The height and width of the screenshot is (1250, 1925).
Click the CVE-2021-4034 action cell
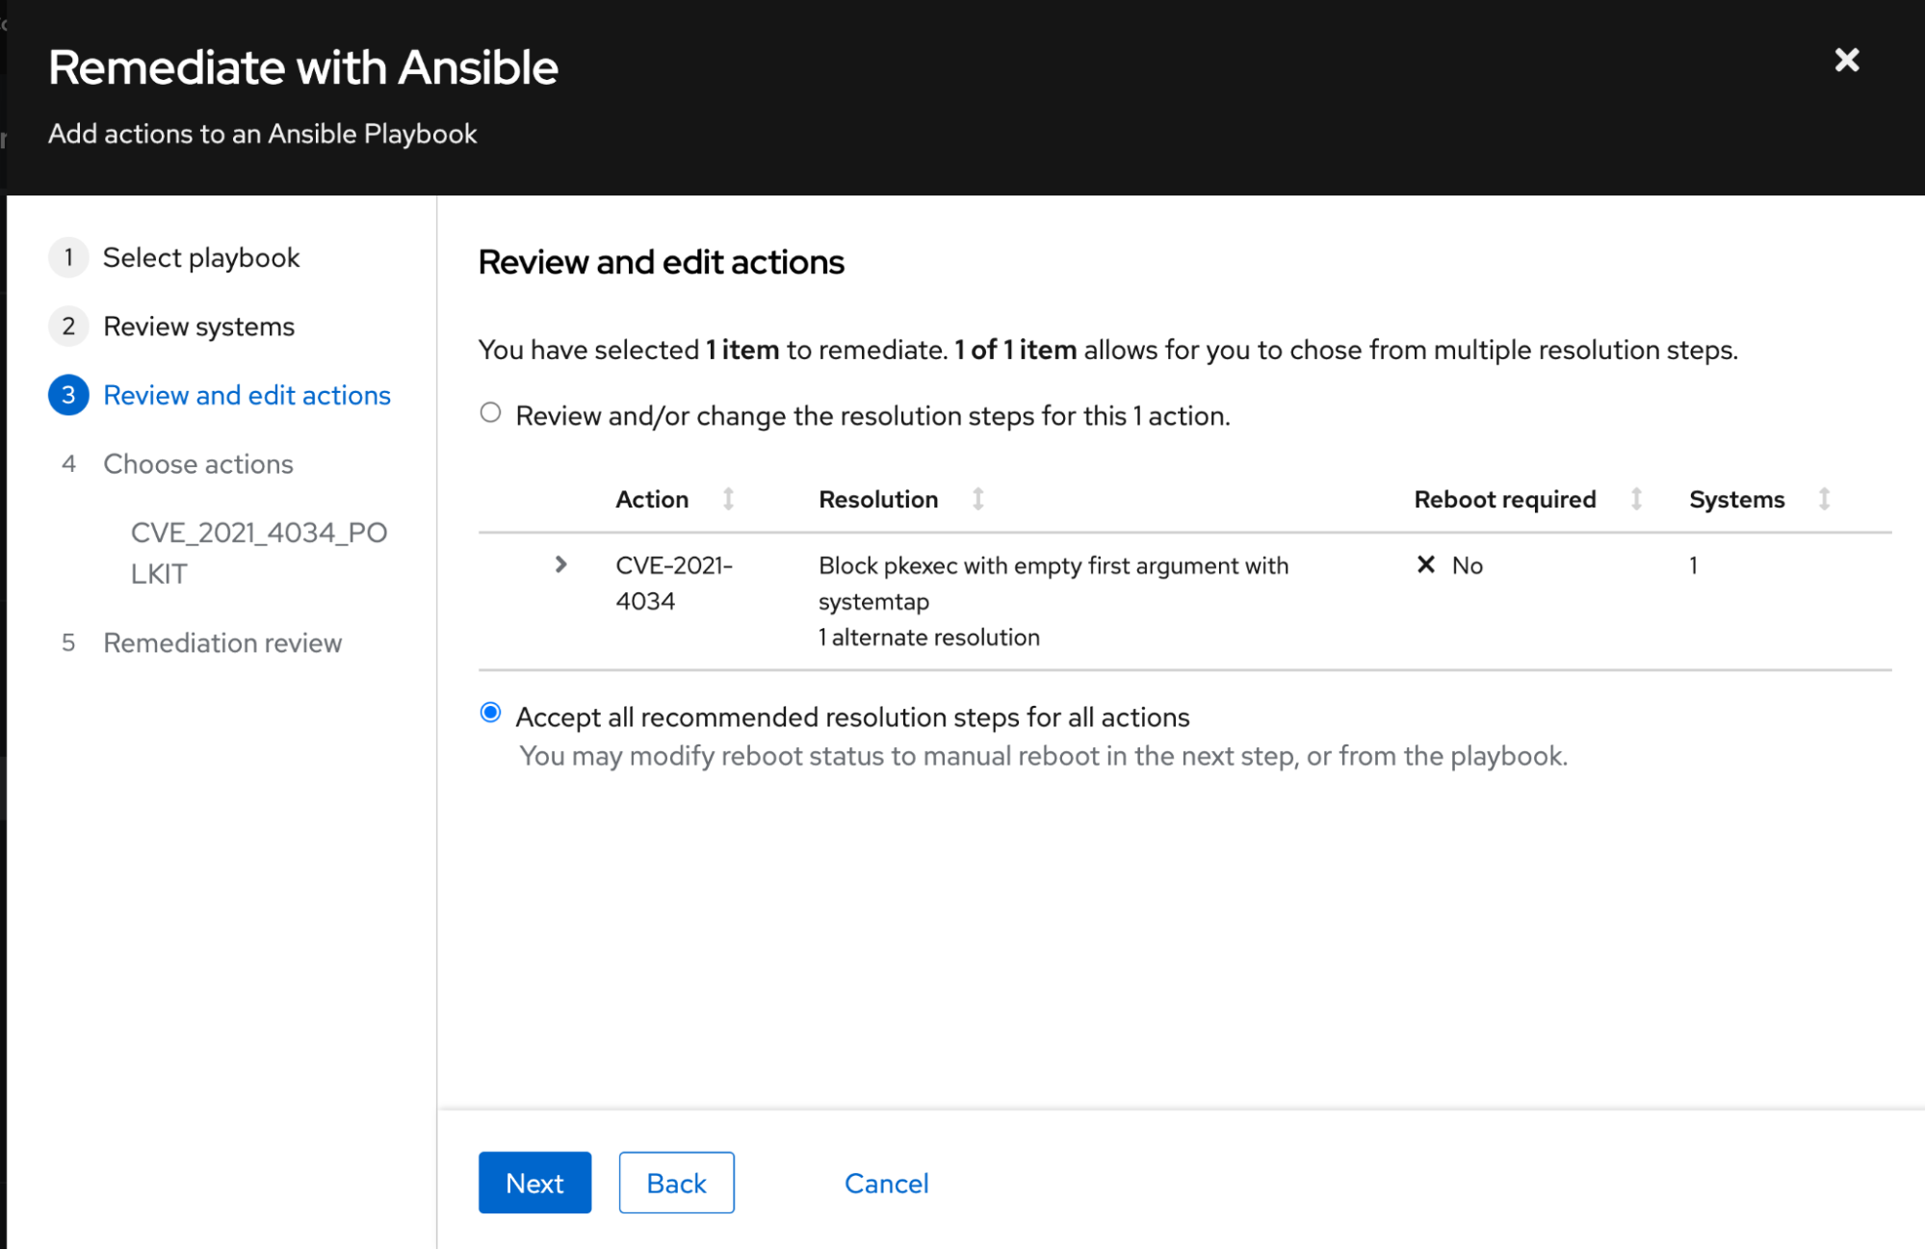click(x=673, y=583)
